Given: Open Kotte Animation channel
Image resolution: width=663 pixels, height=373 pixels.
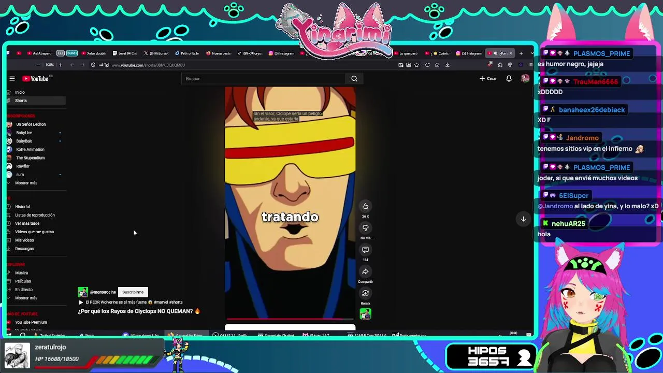Looking at the screenshot, I should point(30,149).
